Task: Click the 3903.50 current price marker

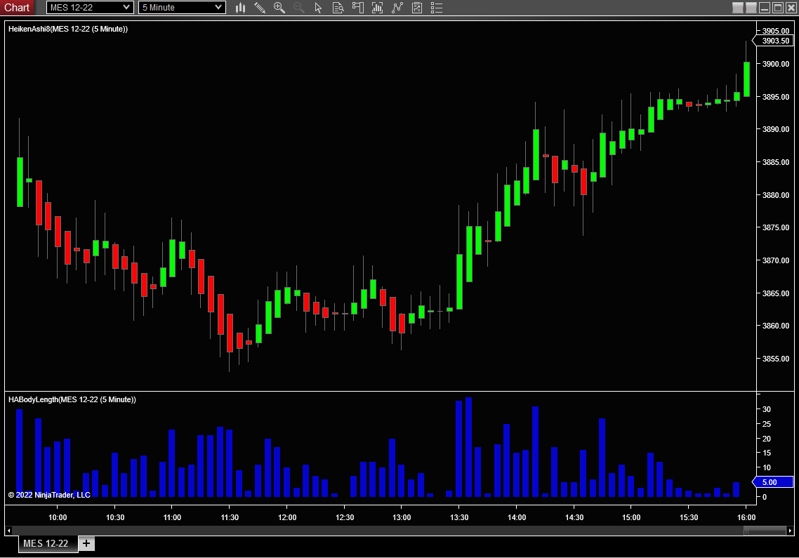Action: 774,41
